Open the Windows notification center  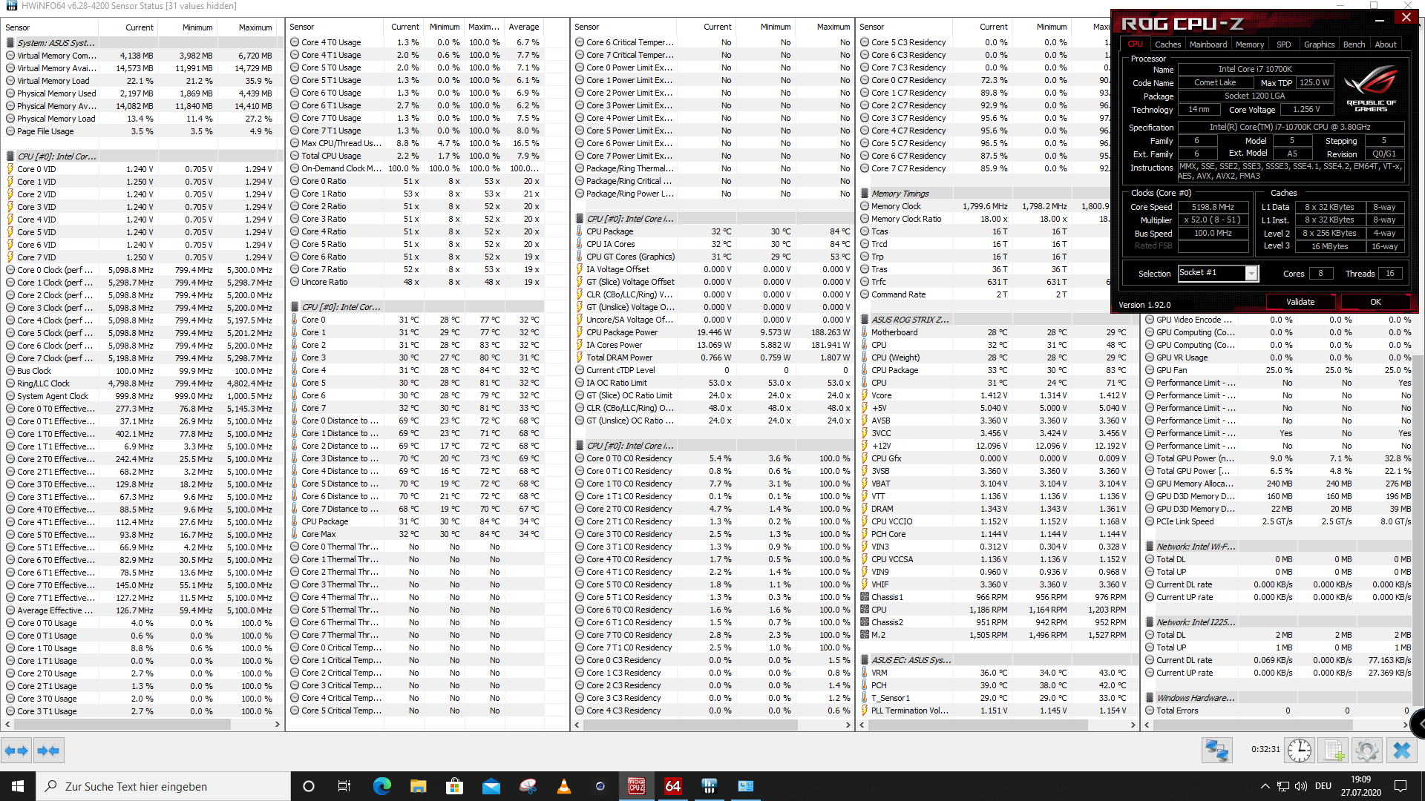(1401, 786)
